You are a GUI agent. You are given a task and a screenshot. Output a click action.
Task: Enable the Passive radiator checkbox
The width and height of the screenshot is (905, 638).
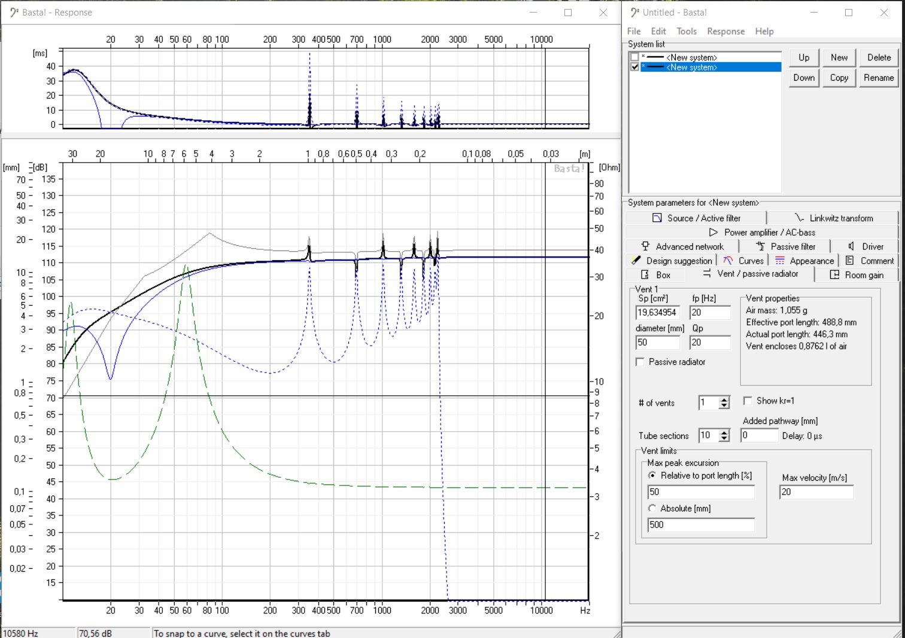(640, 362)
